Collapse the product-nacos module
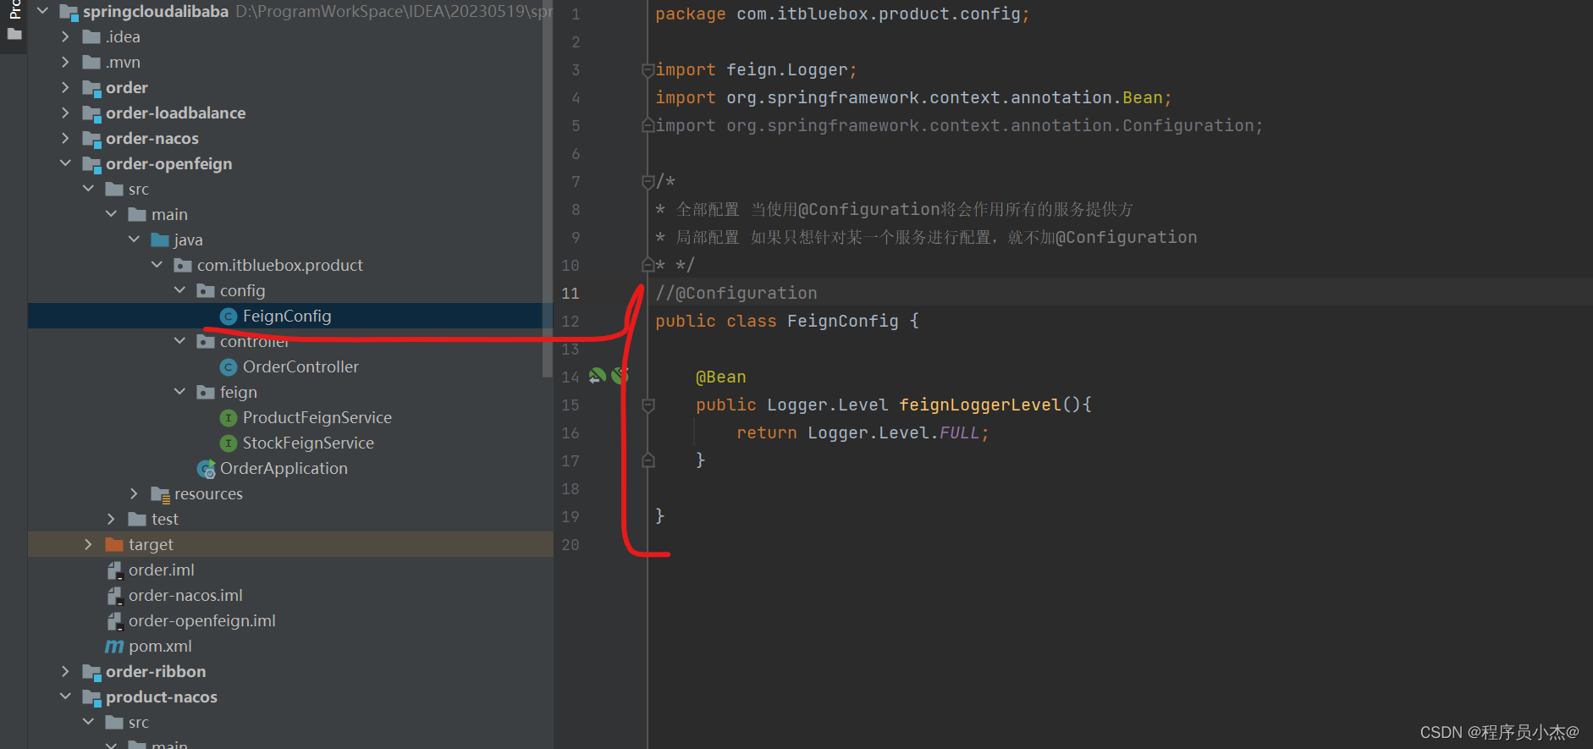 point(65,697)
